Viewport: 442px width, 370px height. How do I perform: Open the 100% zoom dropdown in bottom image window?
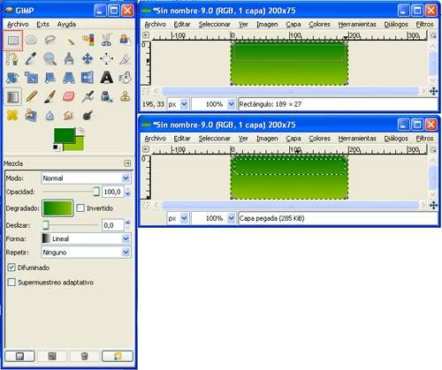(214, 218)
